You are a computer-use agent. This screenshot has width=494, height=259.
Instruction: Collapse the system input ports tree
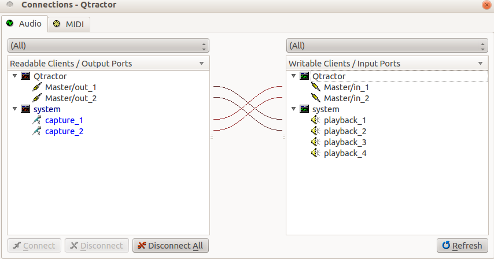coord(294,109)
